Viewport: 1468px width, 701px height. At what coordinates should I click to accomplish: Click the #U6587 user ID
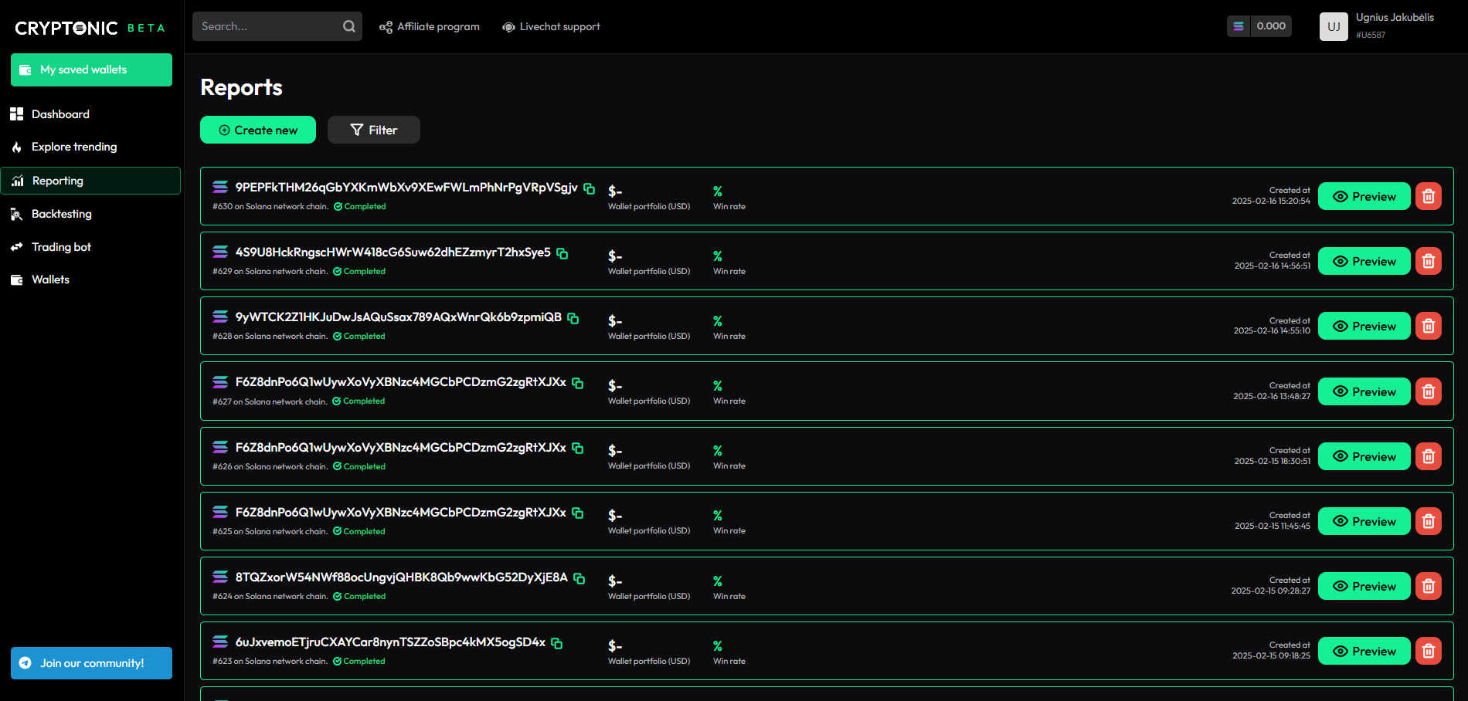pyautogui.click(x=1371, y=35)
